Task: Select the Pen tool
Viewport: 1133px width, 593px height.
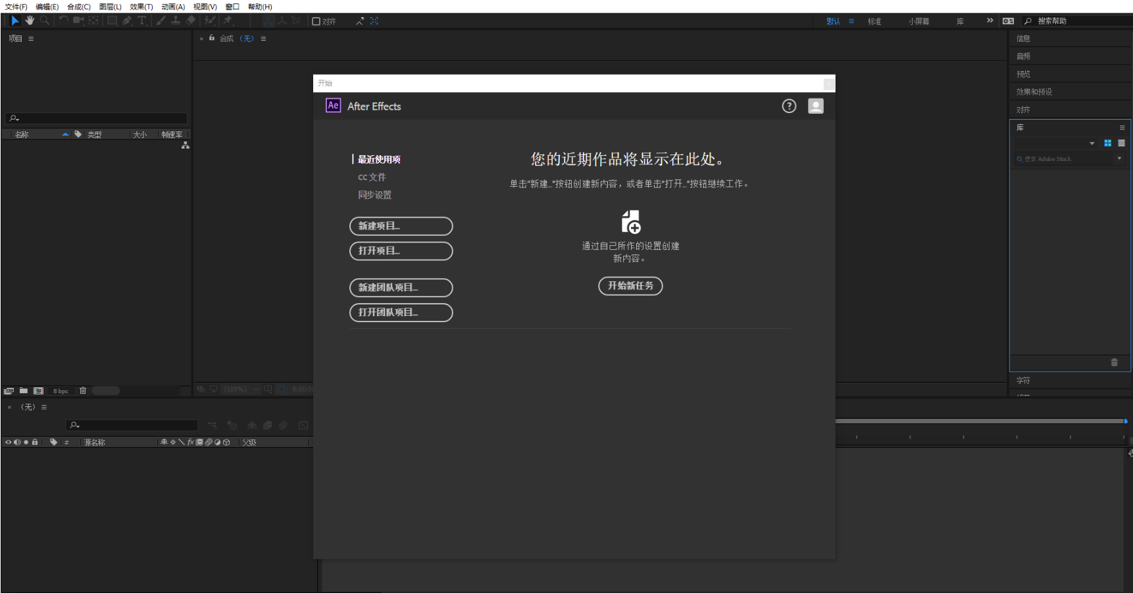Action: (127, 21)
